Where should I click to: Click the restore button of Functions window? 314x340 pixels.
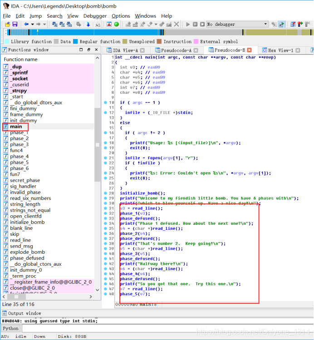[x=81, y=50]
